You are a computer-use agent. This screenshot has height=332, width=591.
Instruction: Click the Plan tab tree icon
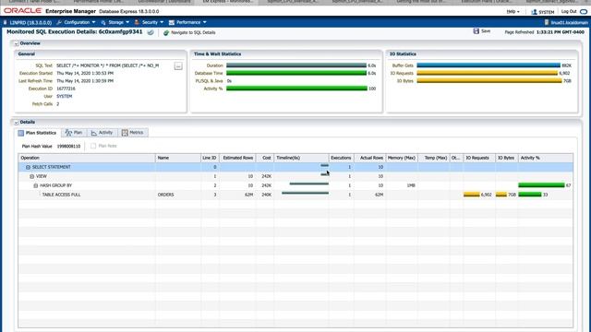68,133
